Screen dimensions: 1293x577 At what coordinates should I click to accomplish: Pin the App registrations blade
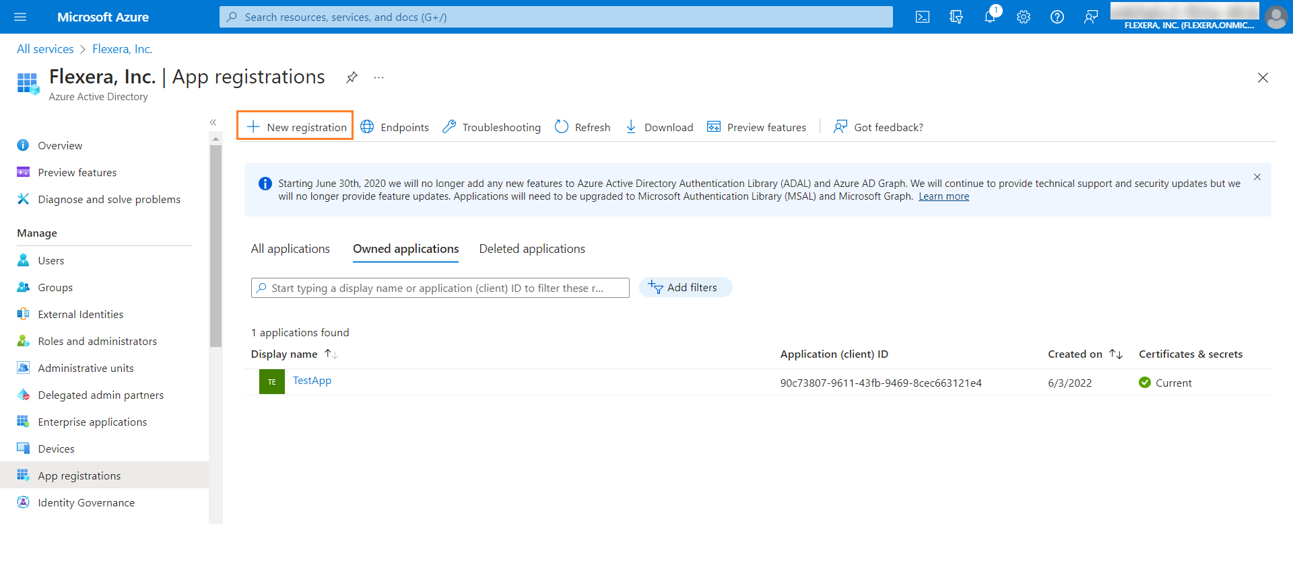(x=352, y=77)
